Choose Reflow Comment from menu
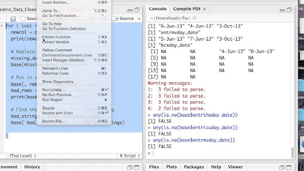This screenshot has height=171, width=304. pos(74,50)
